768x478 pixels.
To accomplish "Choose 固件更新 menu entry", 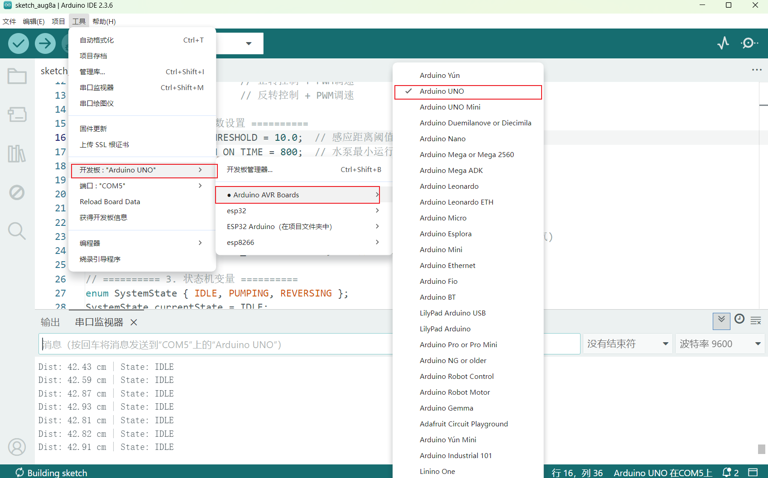I will pyautogui.click(x=142, y=129).
